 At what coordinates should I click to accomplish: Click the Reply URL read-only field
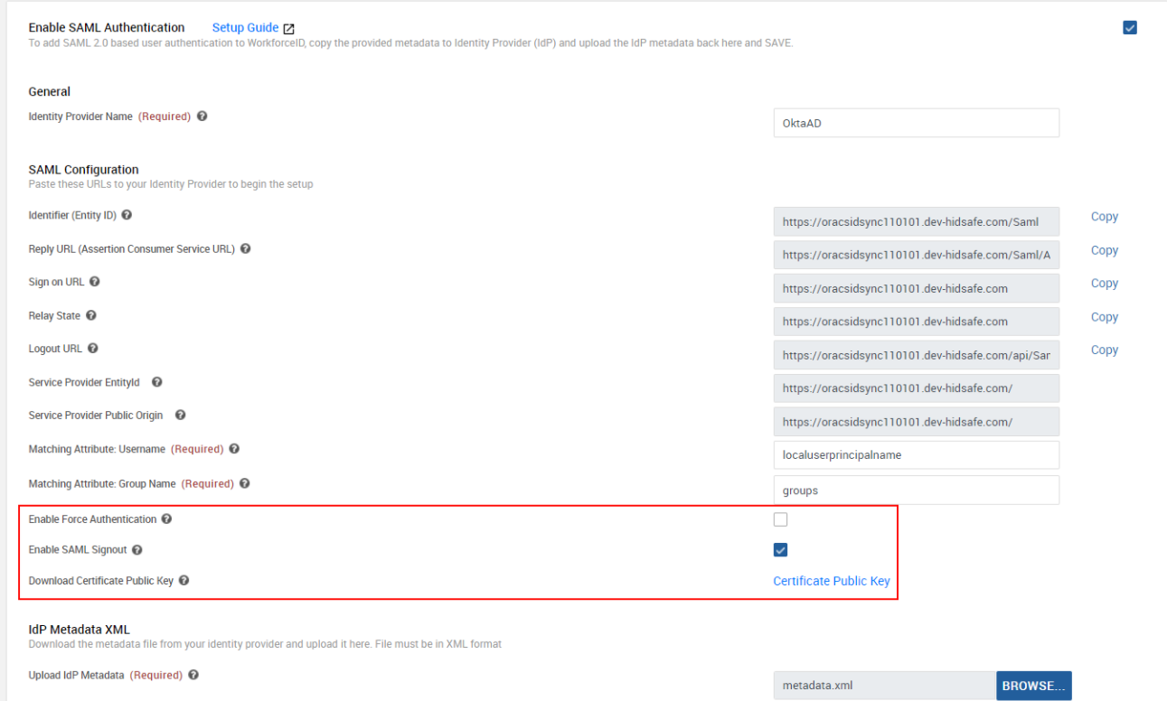(916, 255)
